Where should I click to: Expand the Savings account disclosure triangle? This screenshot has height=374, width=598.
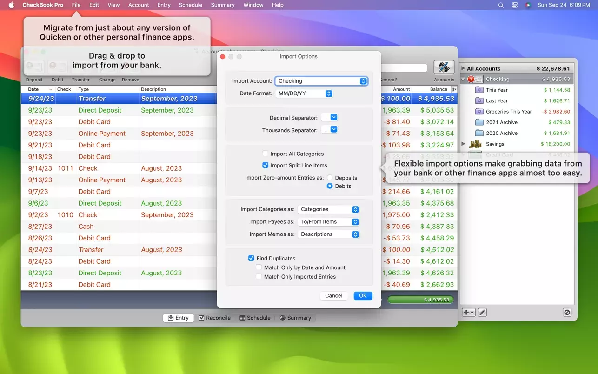[x=463, y=144]
